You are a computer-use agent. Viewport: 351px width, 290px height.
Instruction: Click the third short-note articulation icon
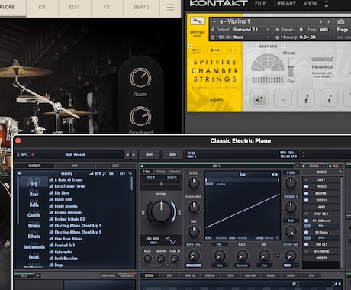click(306, 98)
